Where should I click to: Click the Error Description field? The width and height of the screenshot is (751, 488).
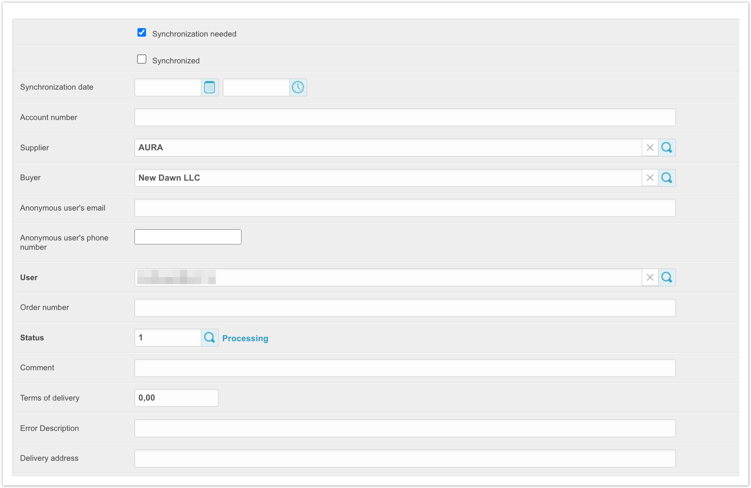[405, 428]
